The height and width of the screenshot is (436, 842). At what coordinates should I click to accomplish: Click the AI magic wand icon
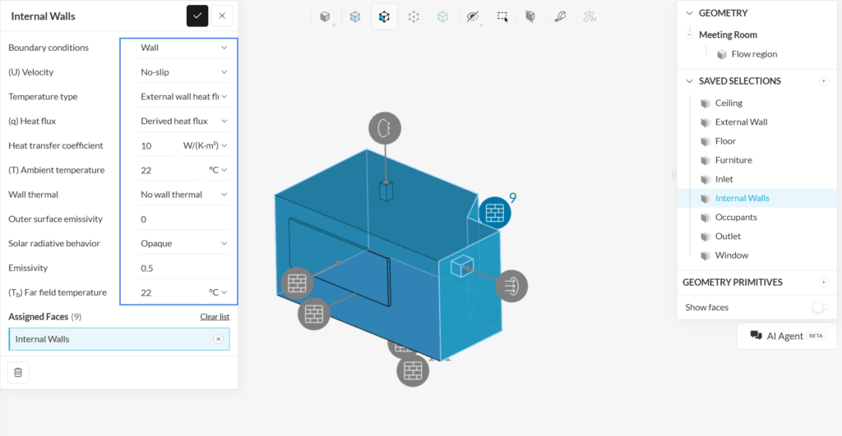click(x=590, y=16)
